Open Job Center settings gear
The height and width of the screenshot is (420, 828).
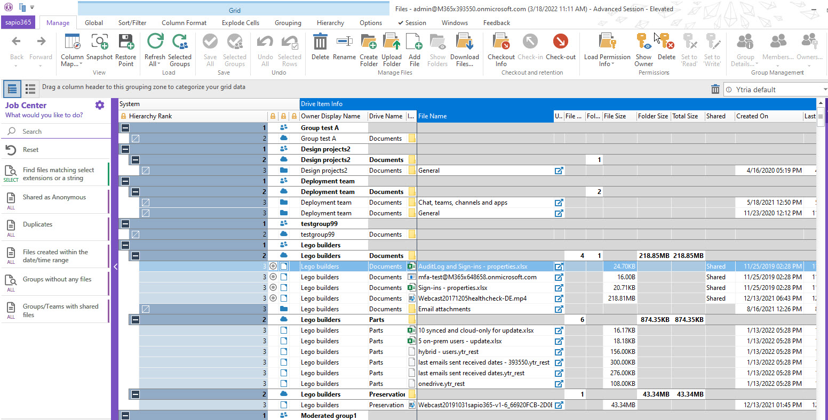pos(100,105)
